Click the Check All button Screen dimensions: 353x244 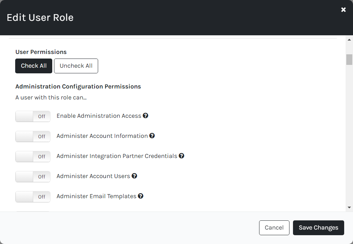tap(34, 66)
